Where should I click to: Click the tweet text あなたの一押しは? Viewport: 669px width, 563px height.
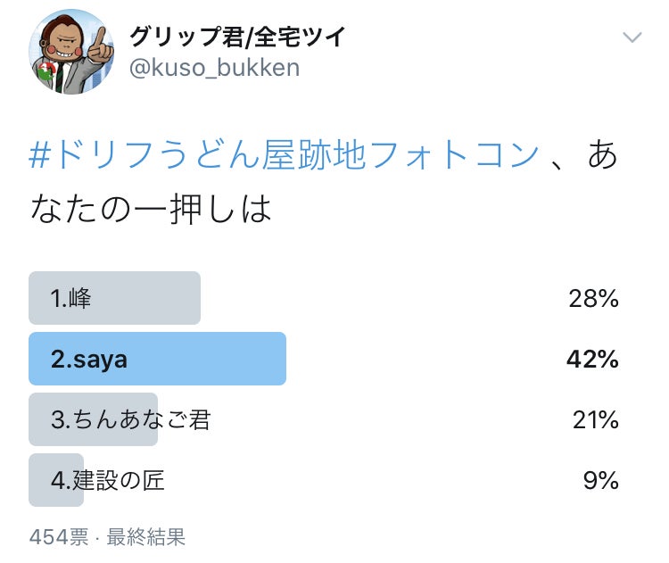[148, 209]
